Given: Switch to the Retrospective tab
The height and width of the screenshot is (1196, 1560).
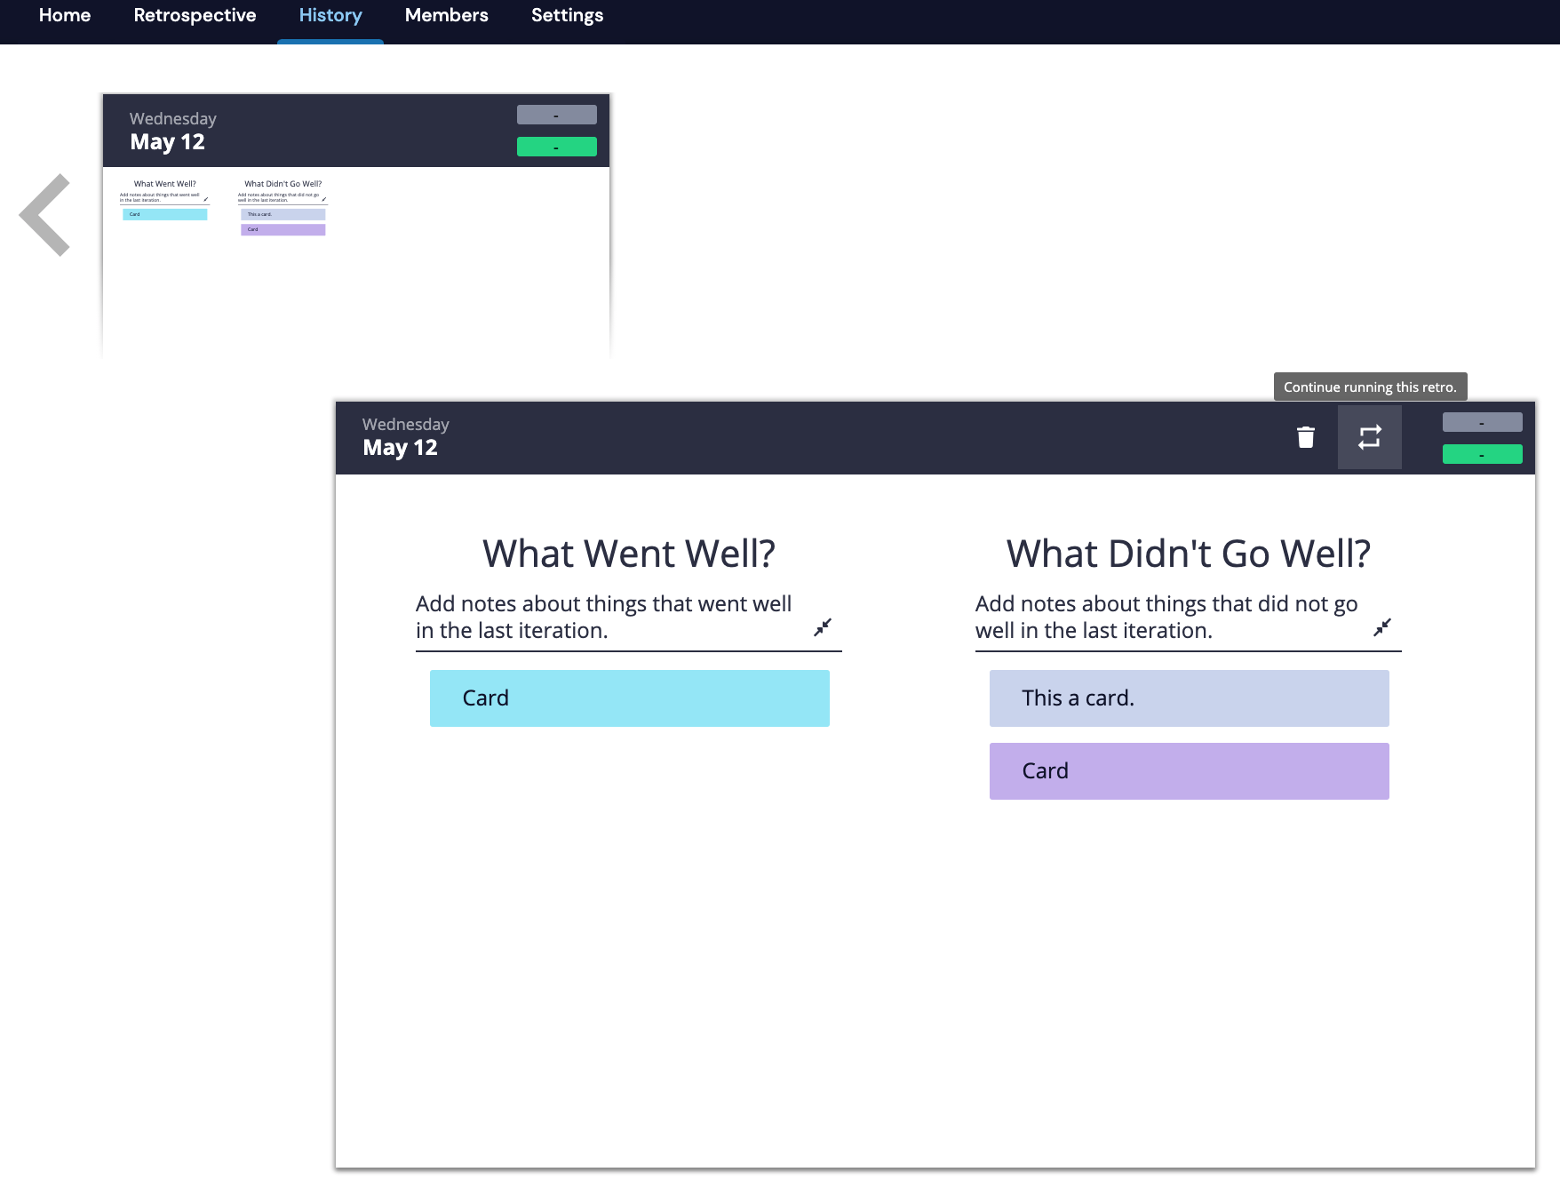Looking at the screenshot, I should pos(195,16).
